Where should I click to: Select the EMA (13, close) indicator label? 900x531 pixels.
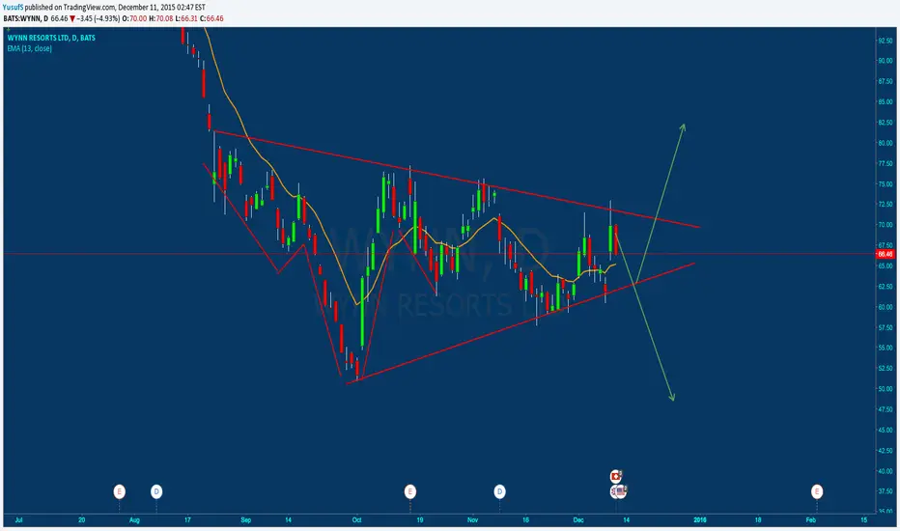point(30,49)
